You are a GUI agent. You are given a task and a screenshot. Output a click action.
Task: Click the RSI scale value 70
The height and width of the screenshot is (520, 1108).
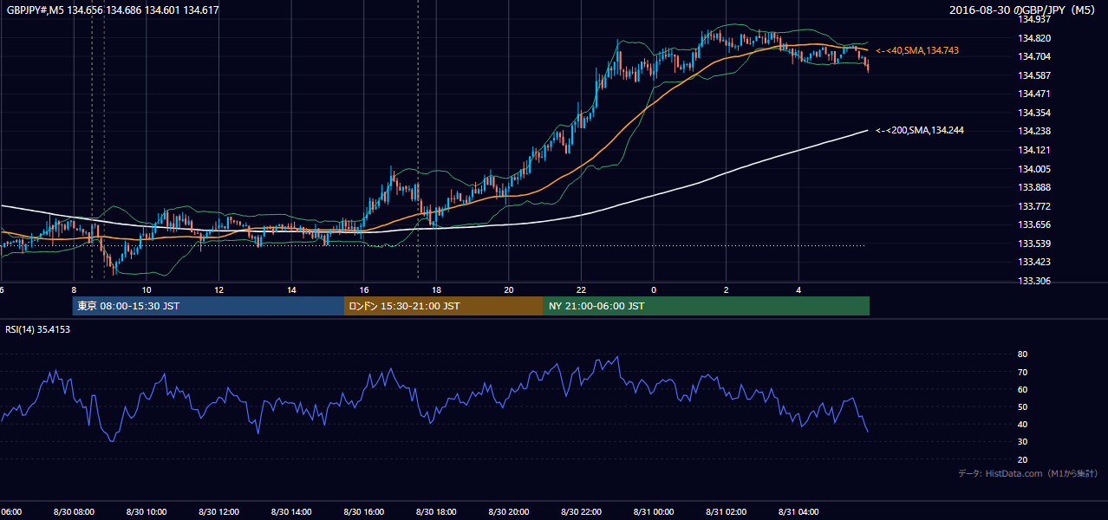1022,372
